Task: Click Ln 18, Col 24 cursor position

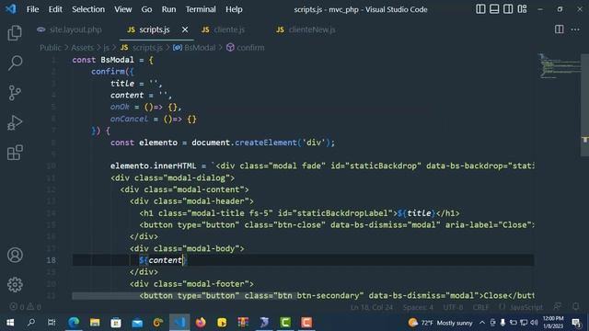Action: click(372, 307)
